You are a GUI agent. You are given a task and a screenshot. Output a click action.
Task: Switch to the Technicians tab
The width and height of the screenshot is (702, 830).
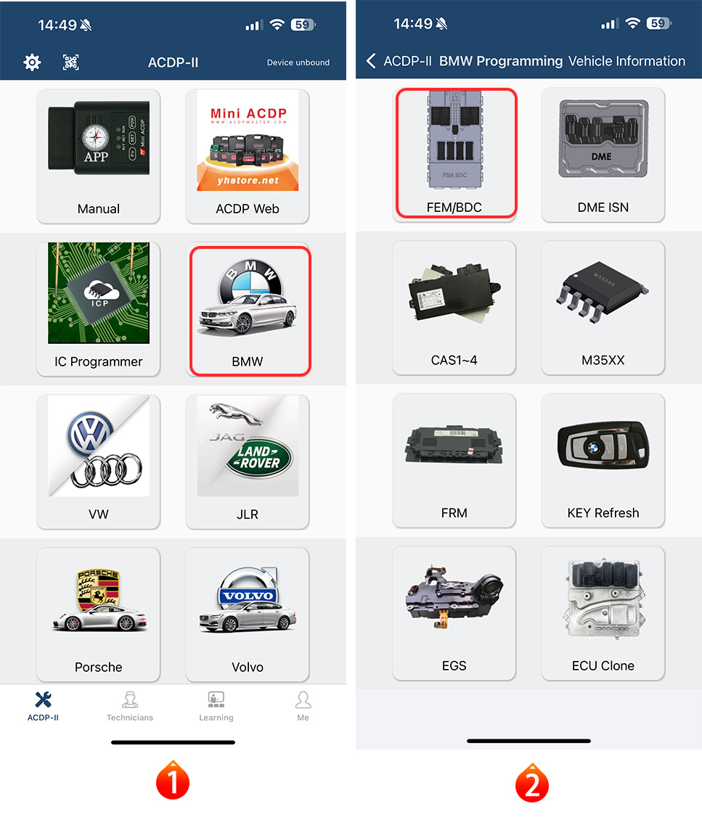(130, 706)
